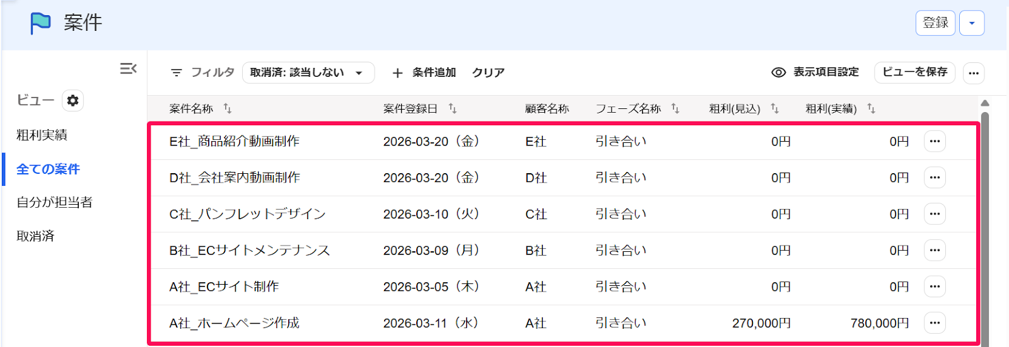Click クリア to clear filters

pyautogui.click(x=488, y=72)
